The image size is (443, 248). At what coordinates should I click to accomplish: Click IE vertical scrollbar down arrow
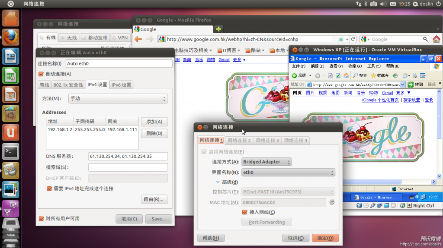[439, 176]
